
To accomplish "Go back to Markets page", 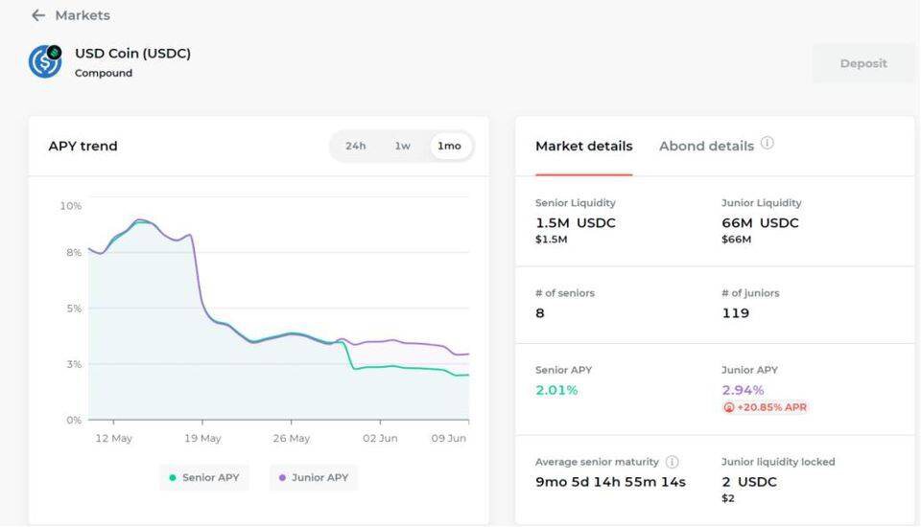I will (82, 15).
